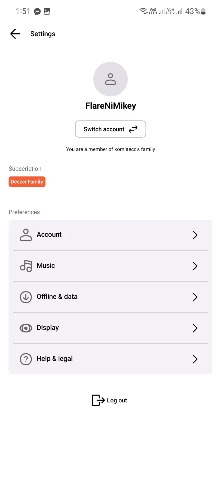221x493 pixels.
Task: Tap the Help question mark icon
Action: point(26,359)
